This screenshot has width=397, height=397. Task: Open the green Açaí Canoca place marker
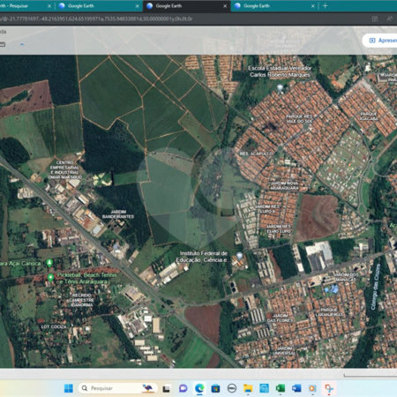pos(49,262)
